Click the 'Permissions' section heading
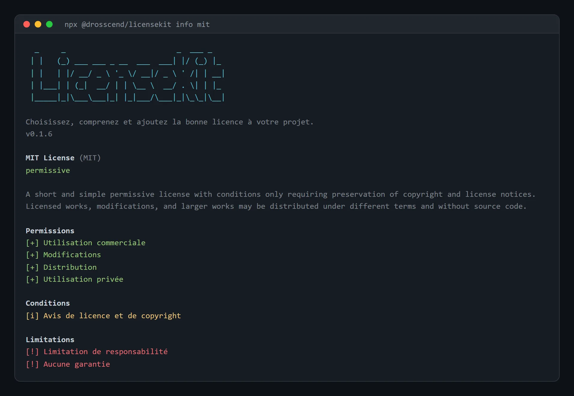The height and width of the screenshot is (396, 574). [50, 231]
